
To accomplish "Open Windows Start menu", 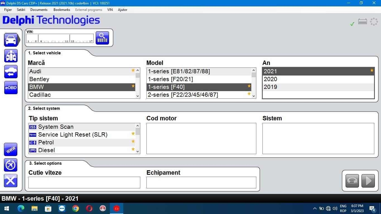I will tap(7, 208).
